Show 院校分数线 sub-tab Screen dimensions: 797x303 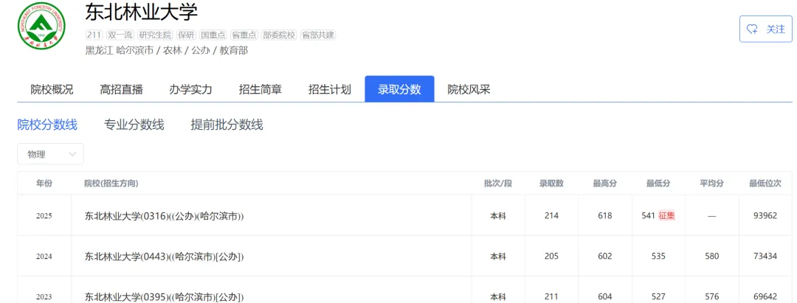(x=47, y=125)
